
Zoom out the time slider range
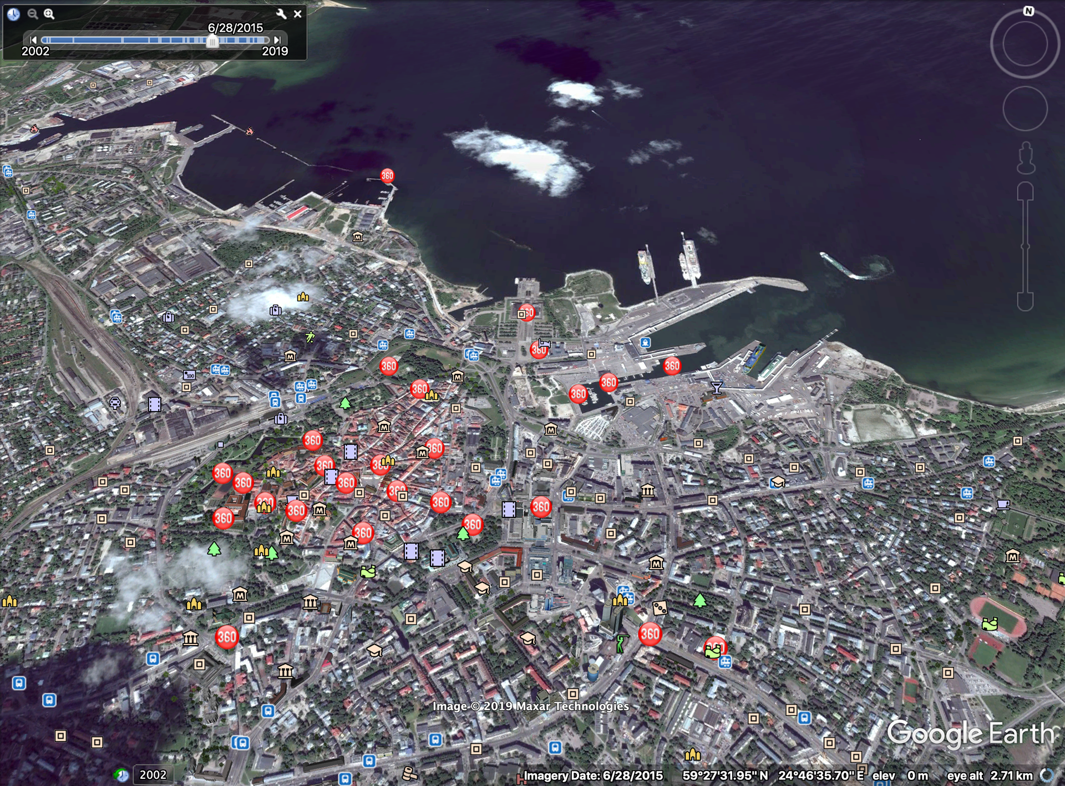[33, 14]
